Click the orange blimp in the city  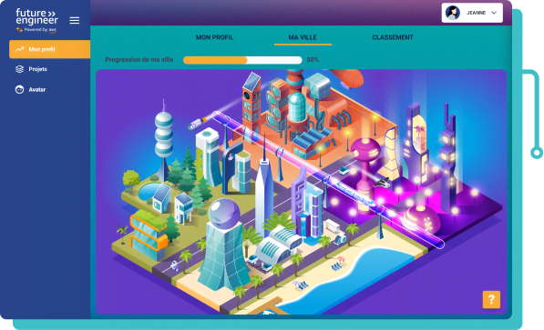(x=348, y=77)
